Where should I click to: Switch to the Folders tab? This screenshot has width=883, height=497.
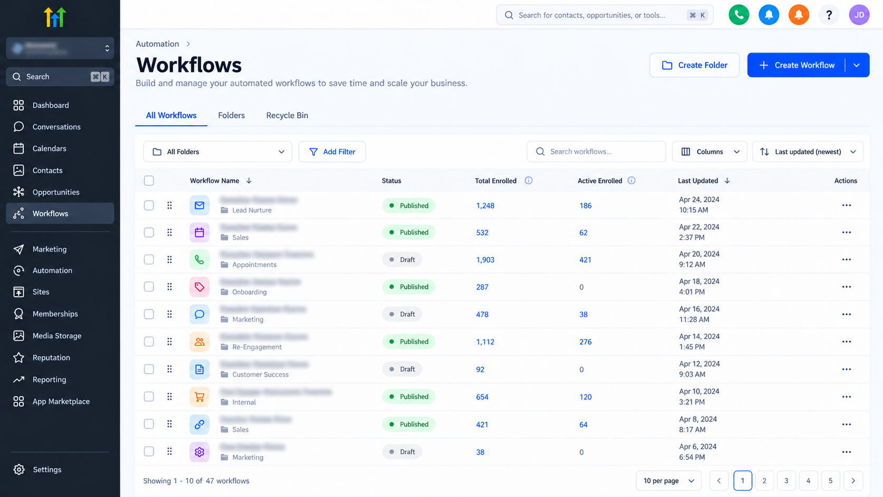[231, 115]
